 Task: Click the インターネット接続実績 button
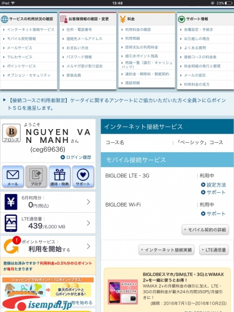pos(167,250)
